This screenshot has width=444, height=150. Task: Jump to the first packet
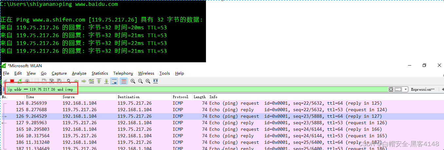[x=99, y=81]
